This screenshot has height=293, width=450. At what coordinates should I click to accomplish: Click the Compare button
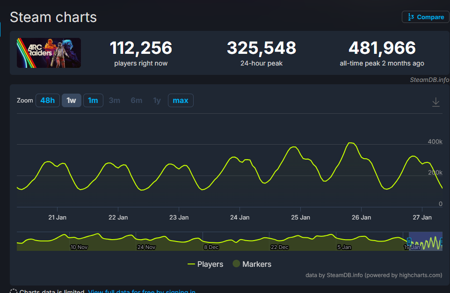[425, 17]
